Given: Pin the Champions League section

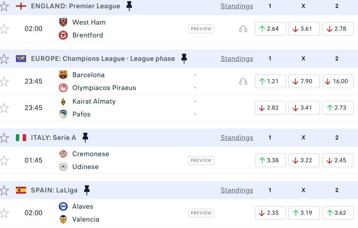Looking at the screenshot, I should pyautogui.click(x=184, y=59).
